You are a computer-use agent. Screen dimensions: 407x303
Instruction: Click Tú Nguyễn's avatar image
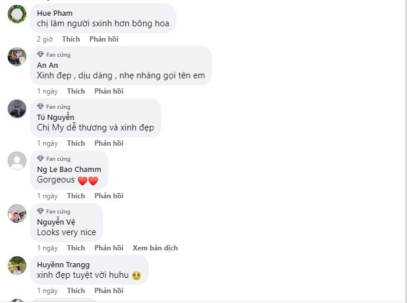coord(17,109)
